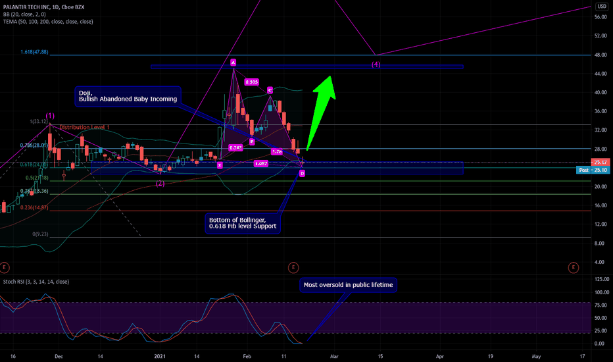Click the 'Doji, Bullish Abandoned Baby Incoming' callout
613x362 pixels.
click(x=128, y=96)
